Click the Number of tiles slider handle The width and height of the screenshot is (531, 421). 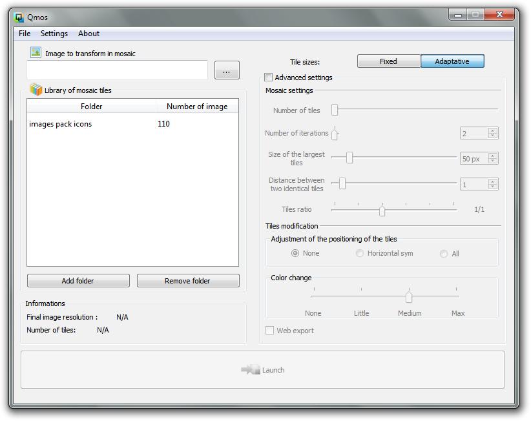pyautogui.click(x=335, y=110)
